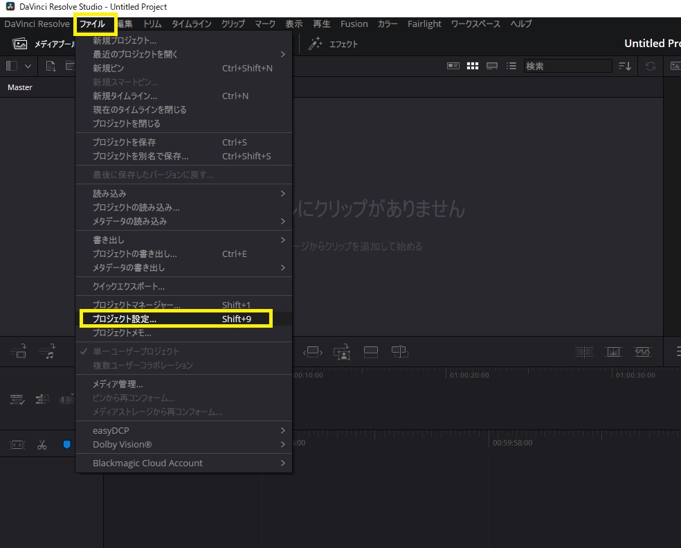Viewport: 681px width, 548px height.
Task: Expand the easyDCP submenu
Action: click(x=183, y=431)
